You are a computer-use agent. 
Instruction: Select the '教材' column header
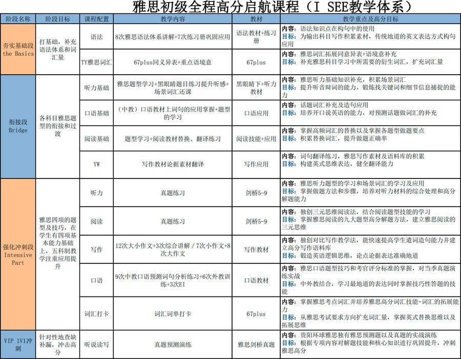tap(256, 19)
